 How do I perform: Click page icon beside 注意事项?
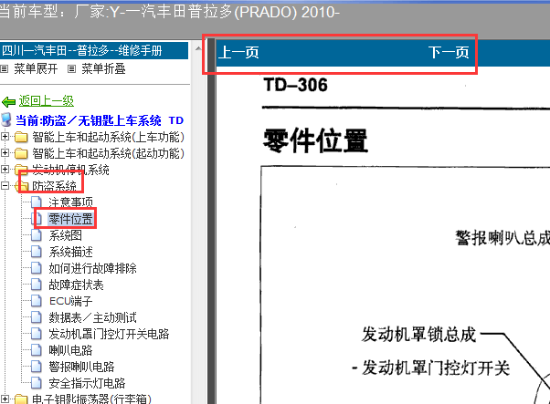[x=37, y=202]
